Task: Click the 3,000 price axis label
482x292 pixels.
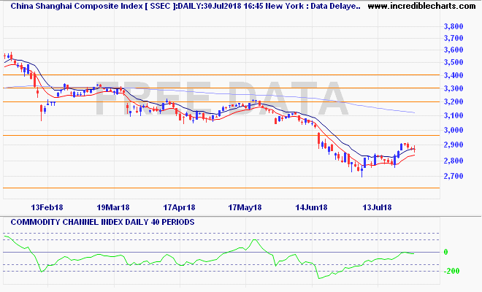Action: coord(454,131)
